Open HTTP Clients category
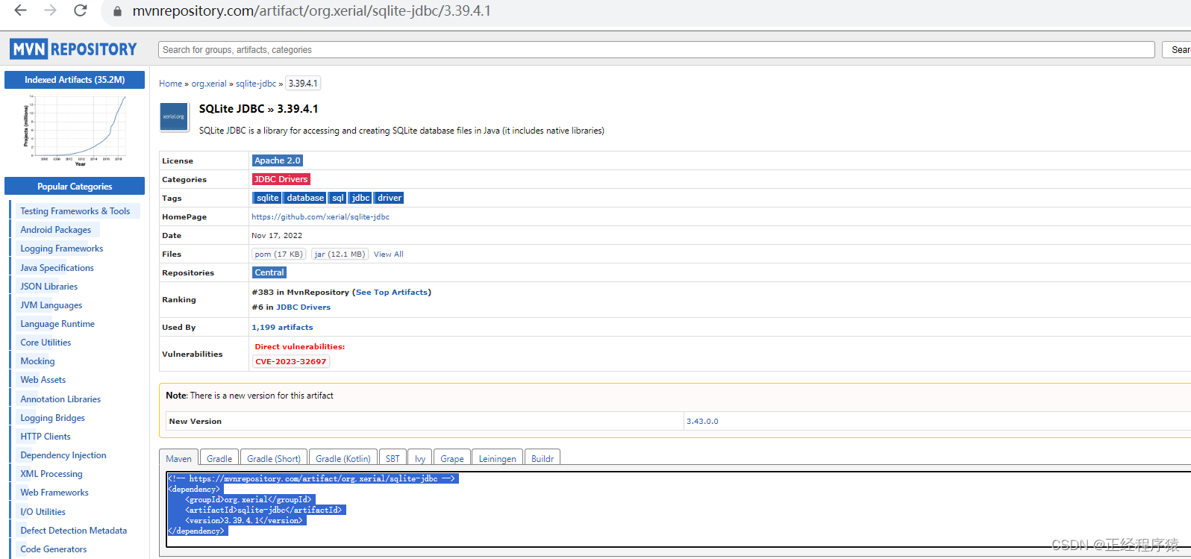 click(46, 437)
